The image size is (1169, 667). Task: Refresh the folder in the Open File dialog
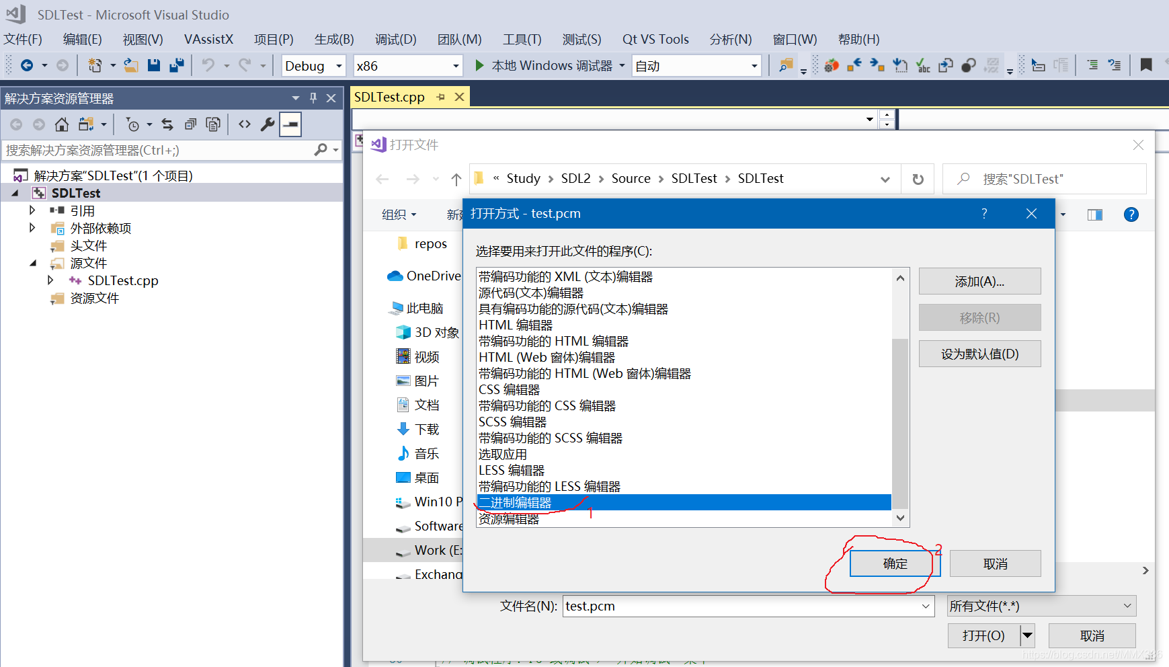pos(918,179)
